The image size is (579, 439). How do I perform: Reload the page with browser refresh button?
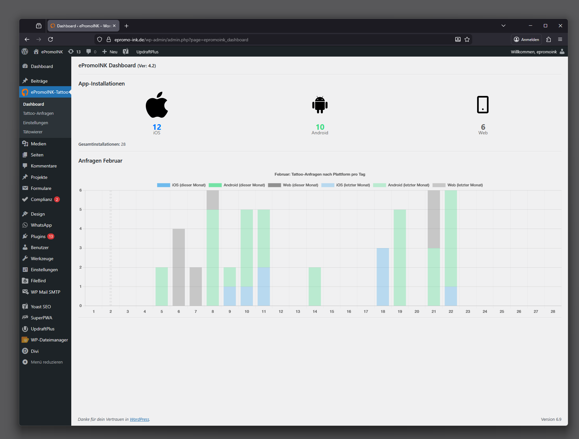pyautogui.click(x=50, y=39)
